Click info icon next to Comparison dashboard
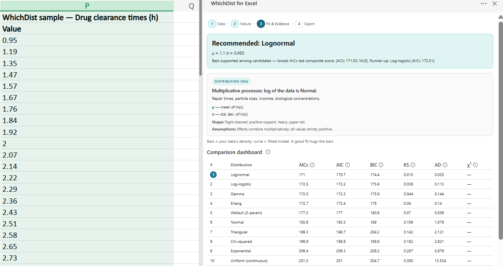Viewport: 503px width, 266px height. click(268, 152)
